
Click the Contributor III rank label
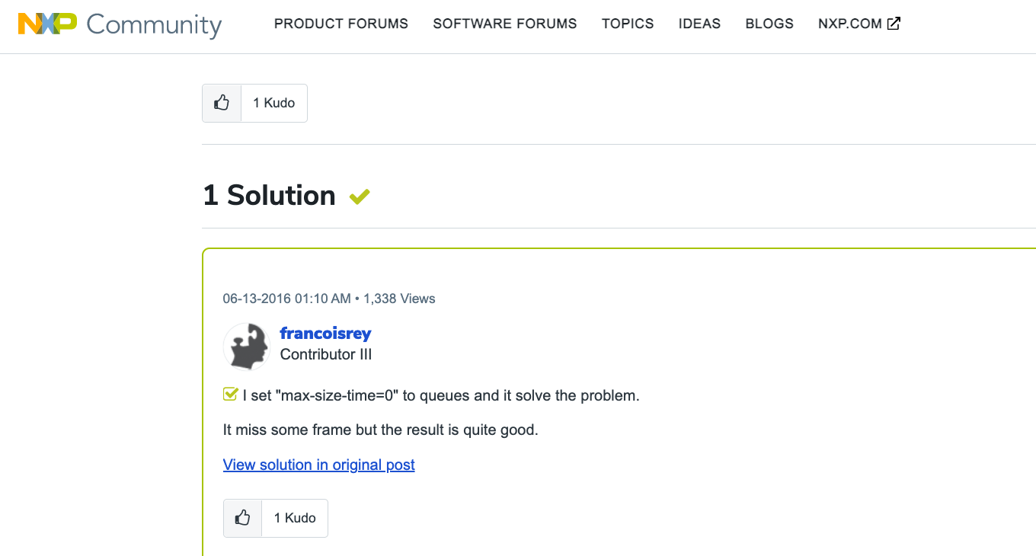(325, 355)
